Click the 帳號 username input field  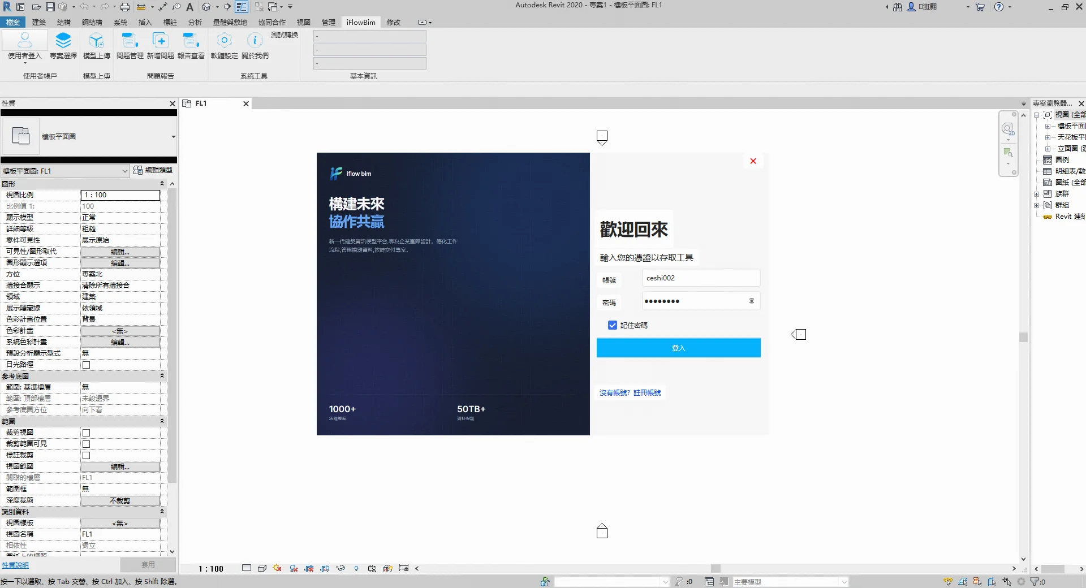click(701, 278)
